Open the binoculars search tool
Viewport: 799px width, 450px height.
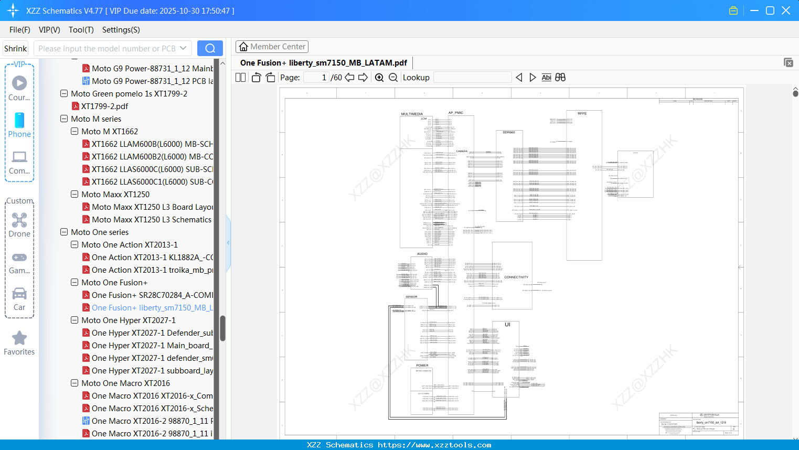coord(560,77)
